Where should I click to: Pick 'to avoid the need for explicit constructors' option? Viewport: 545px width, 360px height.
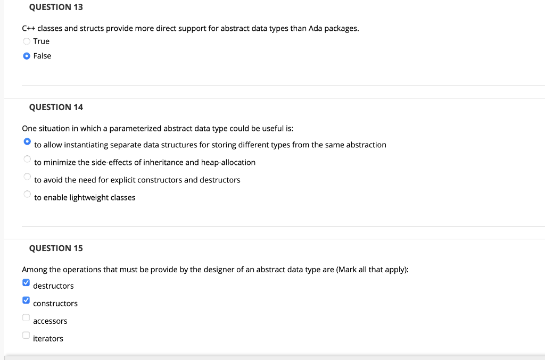pyautogui.click(x=27, y=177)
